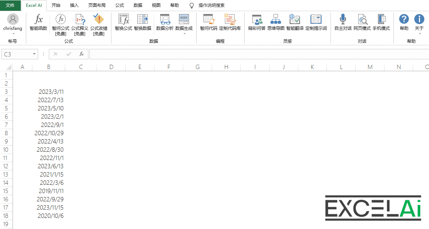
Task: Open the 帮助 help question-mark icon
Action: [x=404, y=19]
